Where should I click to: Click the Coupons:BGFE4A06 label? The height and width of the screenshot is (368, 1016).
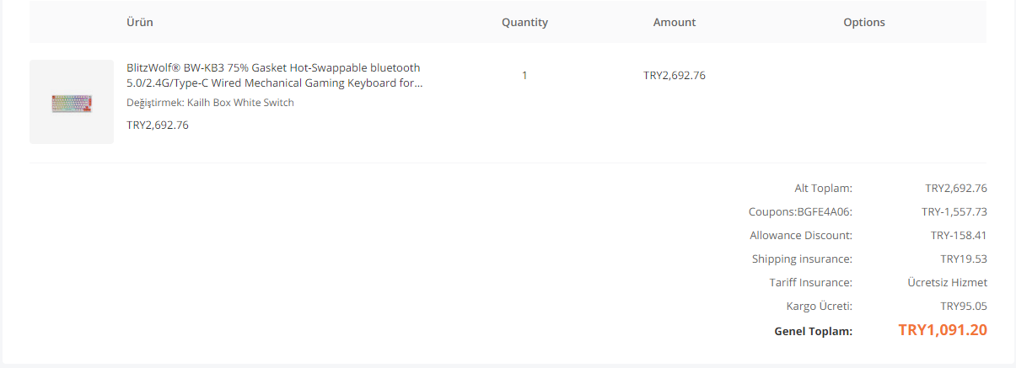[x=800, y=211]
